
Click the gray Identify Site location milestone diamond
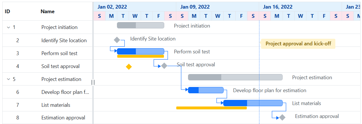(117, 40)
